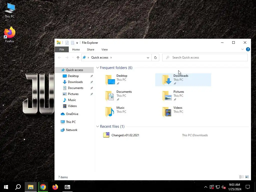Open the File ribbon tab

click(x=62, y=49)
